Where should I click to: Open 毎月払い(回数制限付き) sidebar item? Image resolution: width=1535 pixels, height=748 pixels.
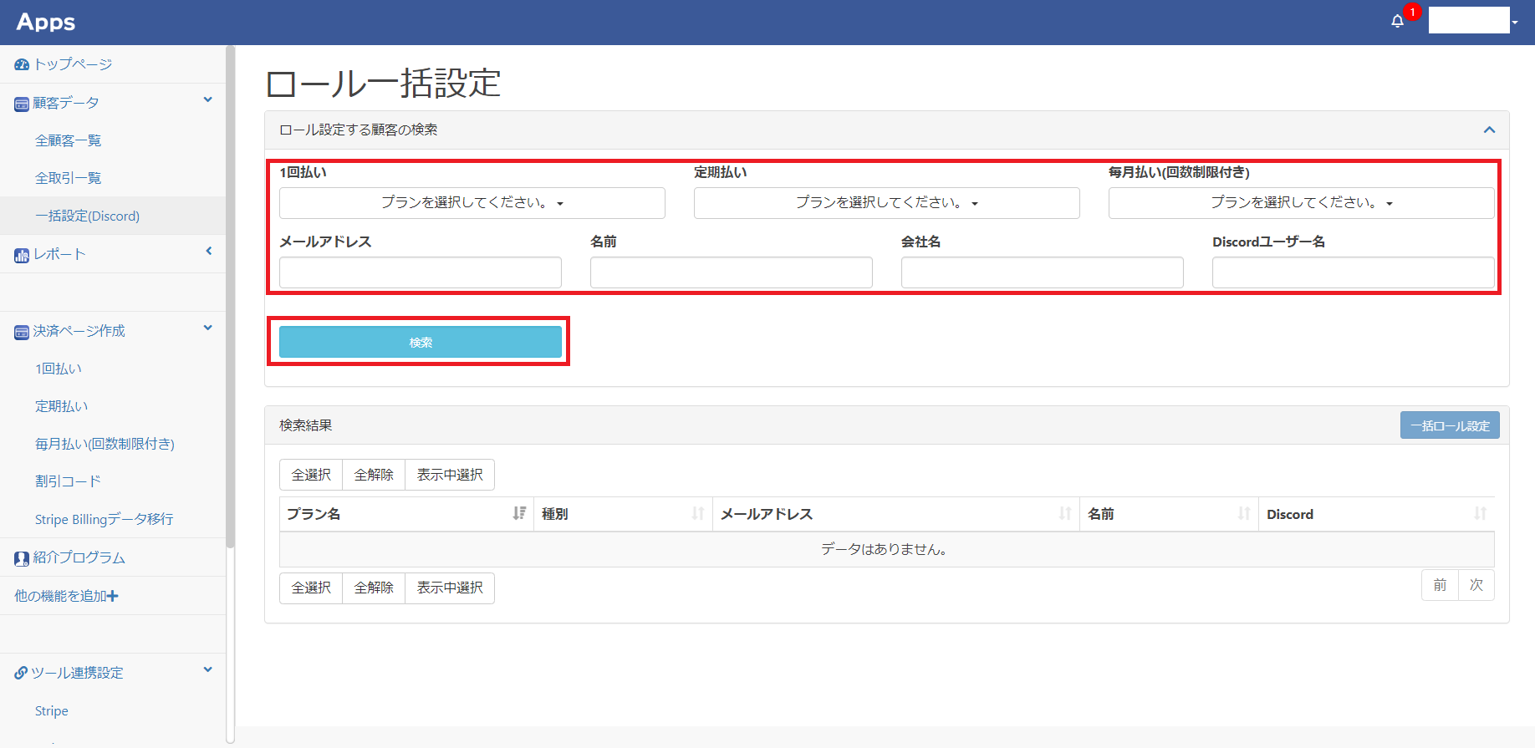tap(105, 444)
